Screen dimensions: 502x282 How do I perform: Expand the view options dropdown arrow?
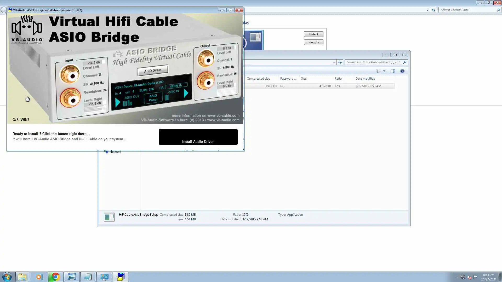point(384,71)
